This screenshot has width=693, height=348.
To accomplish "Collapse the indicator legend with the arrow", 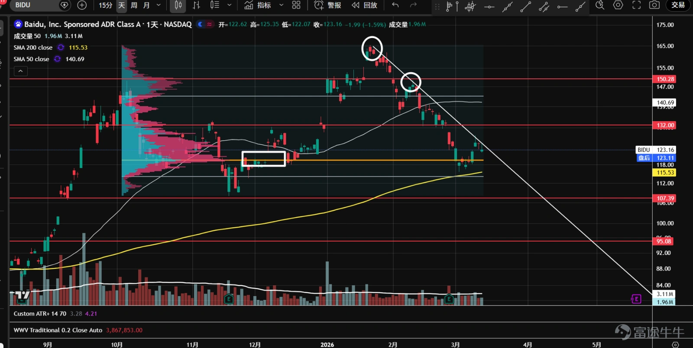I will 20,71.
